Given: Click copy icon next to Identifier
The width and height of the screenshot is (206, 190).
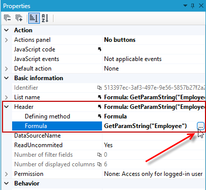Looking at the screenshot, I should 99,88.
